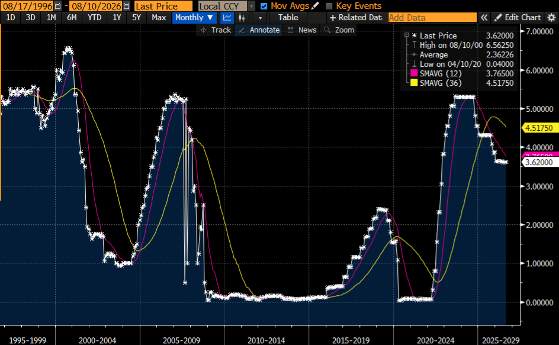The width and height of the screenshot is (559, 345).
Task: Open the Edit Chart button
Action: coord(518,18)
